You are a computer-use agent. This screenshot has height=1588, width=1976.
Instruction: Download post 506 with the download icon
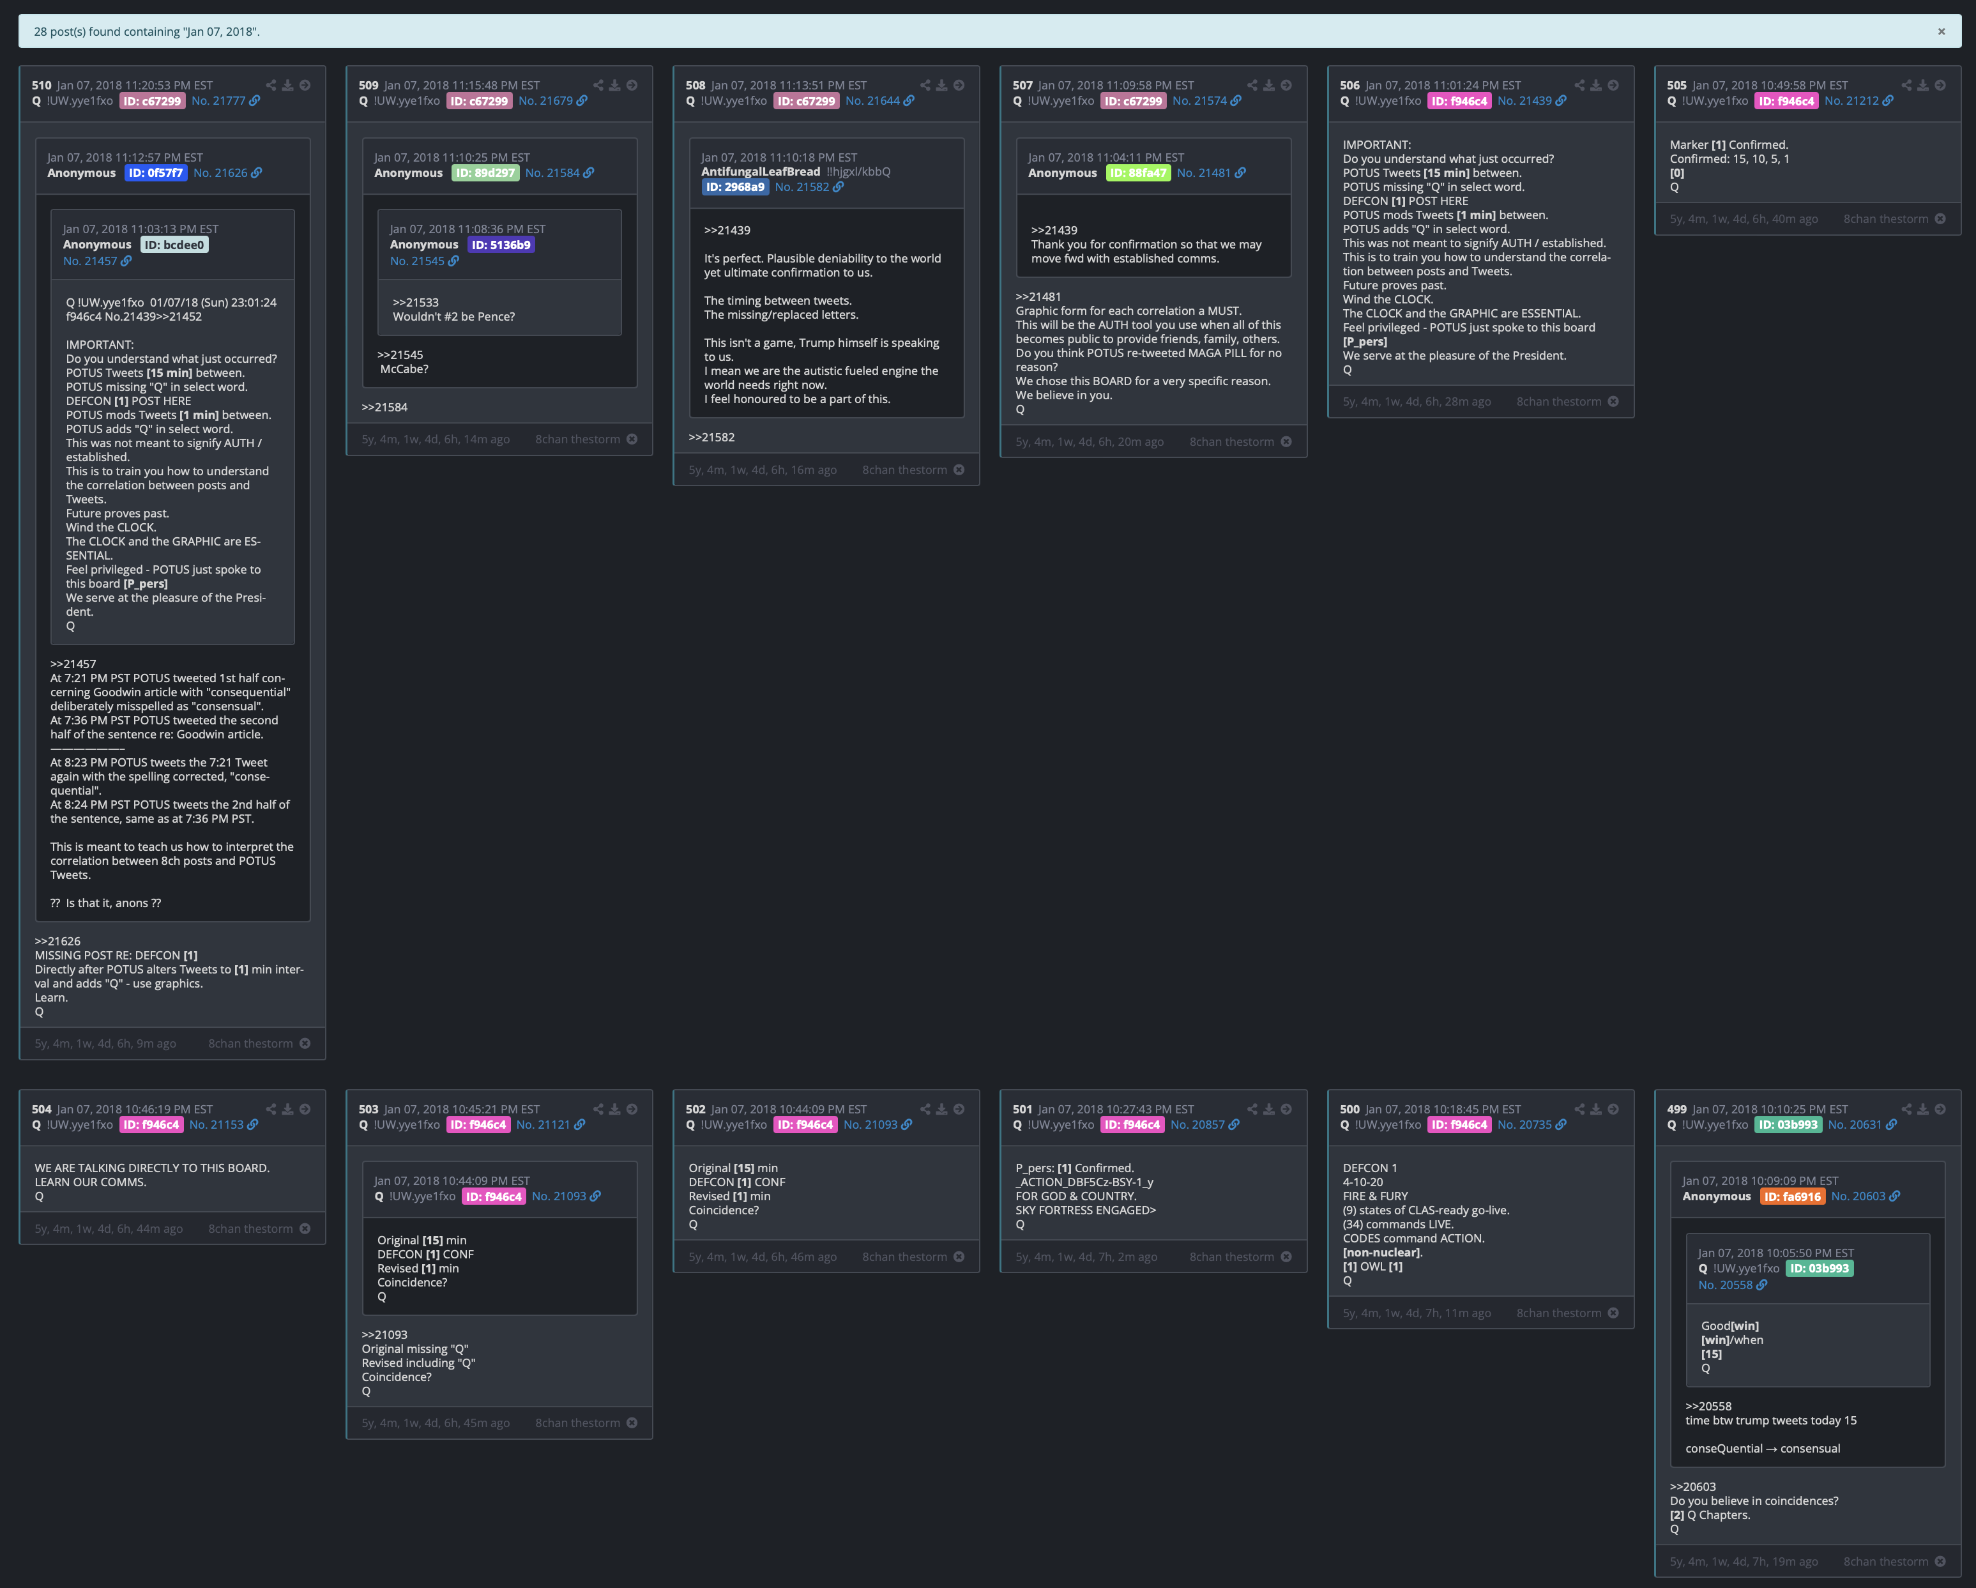[1595, 85]
